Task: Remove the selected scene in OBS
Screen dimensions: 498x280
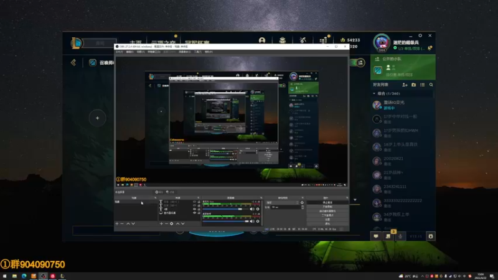Action: [122, 224]
